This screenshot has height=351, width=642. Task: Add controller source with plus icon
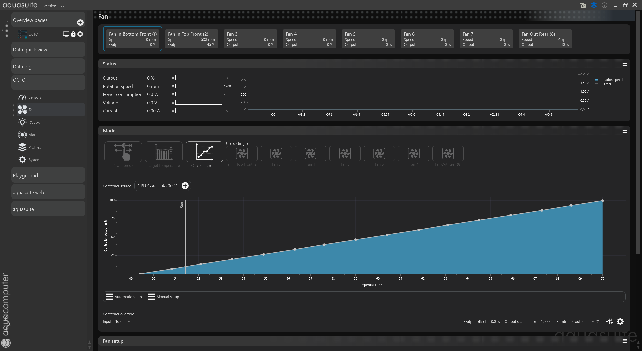click(x=185, y=186)
